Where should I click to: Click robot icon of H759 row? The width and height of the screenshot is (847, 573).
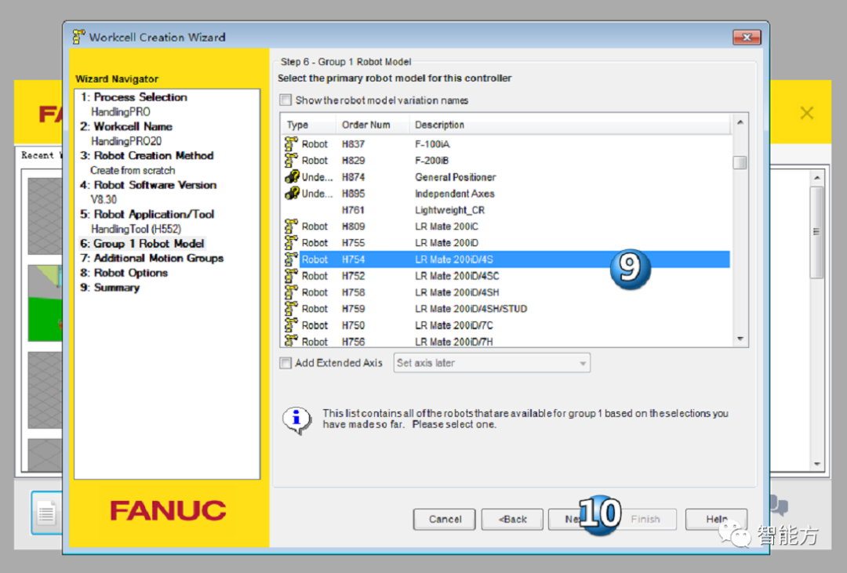pyautogui.click(x=291, y=308)
